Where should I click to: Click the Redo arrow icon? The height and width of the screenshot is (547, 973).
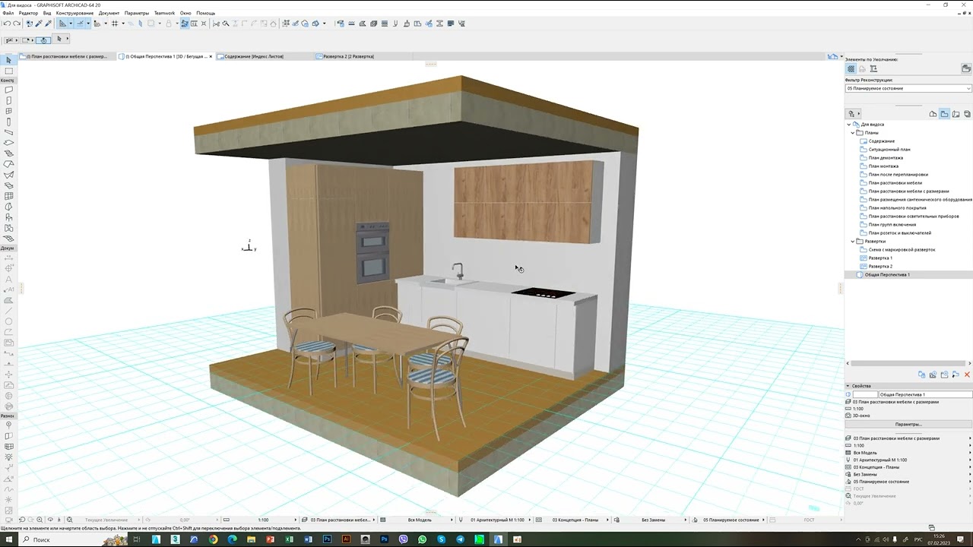click(x=16, y=24)
